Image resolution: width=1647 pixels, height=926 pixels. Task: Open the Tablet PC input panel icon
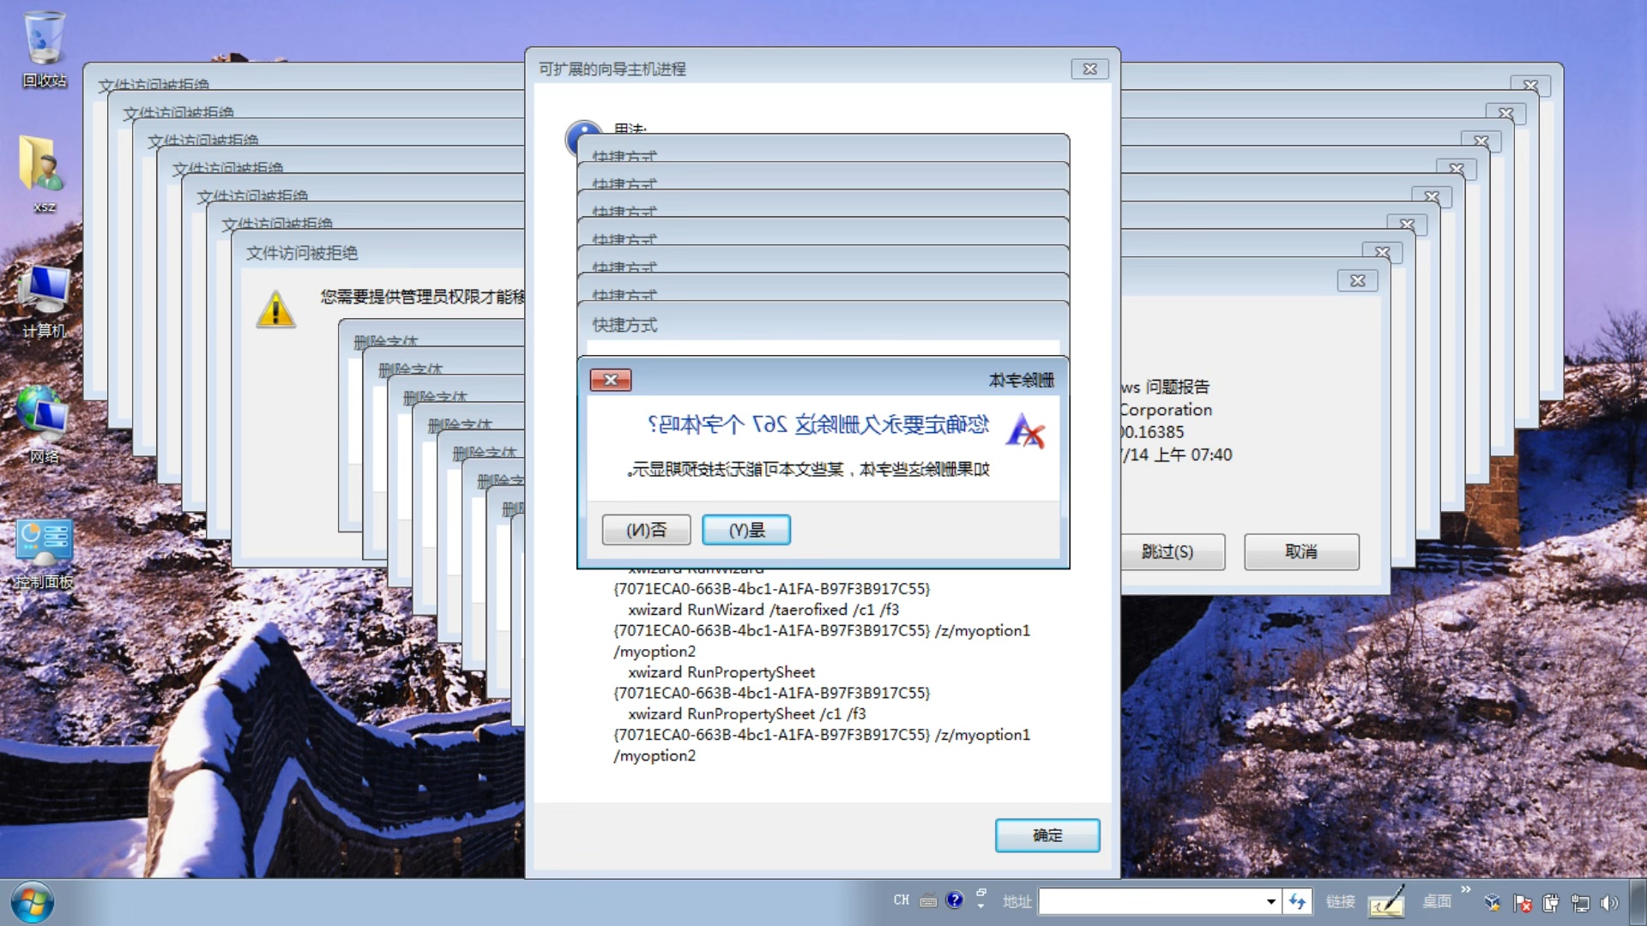[1386, 902]
